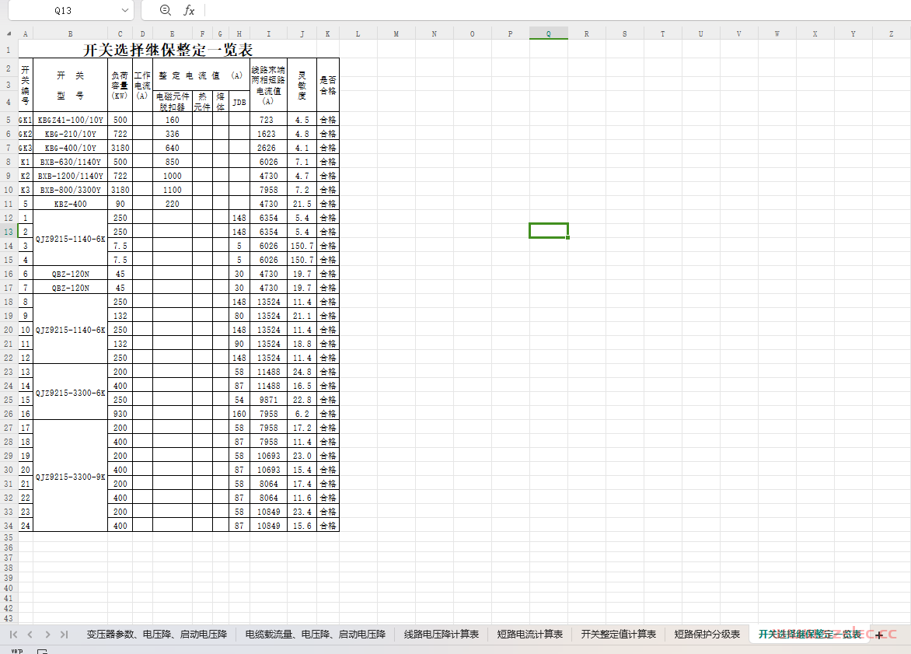Switch to 短路电流计算表 sheet tab

(530, 635)
